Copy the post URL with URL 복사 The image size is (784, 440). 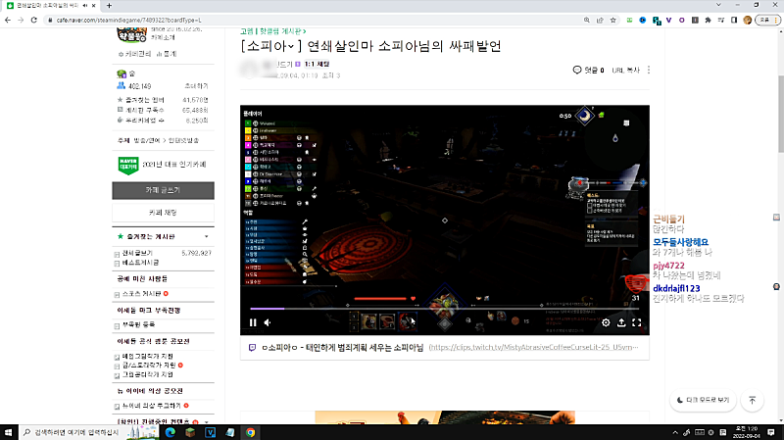click(x=625, y=71)
